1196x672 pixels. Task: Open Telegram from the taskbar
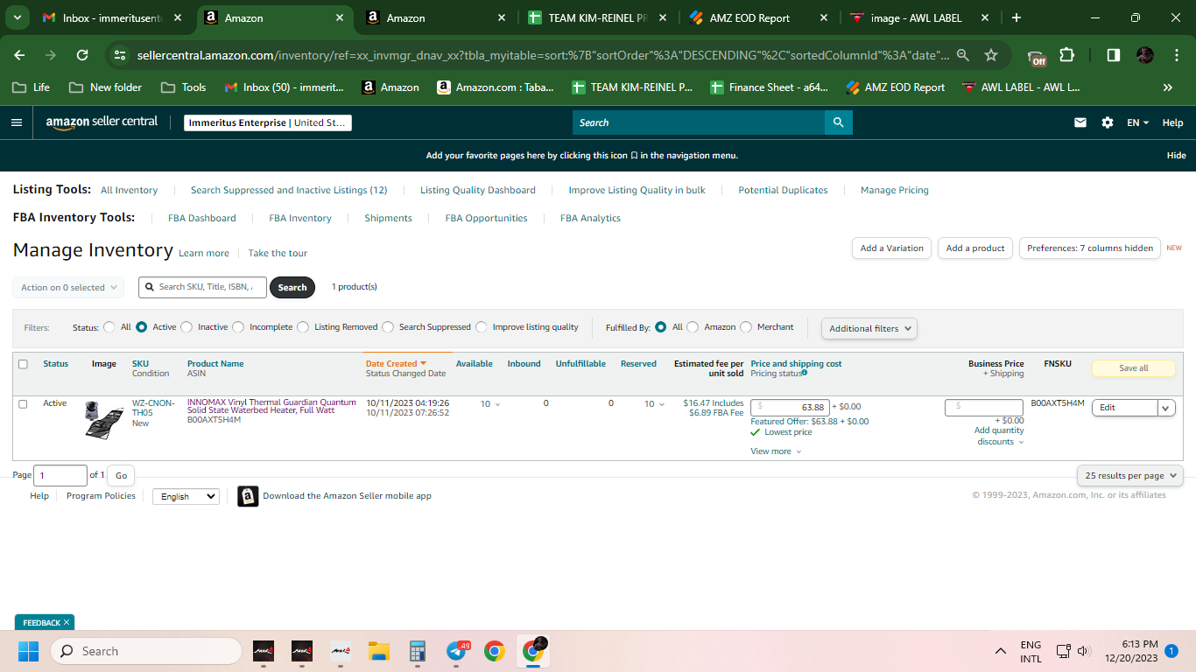pyautogui.click(x=456, y=651)
